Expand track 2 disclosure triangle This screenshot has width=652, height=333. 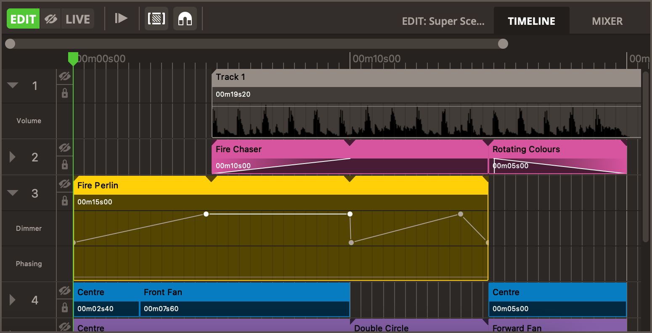coord(13,157)
